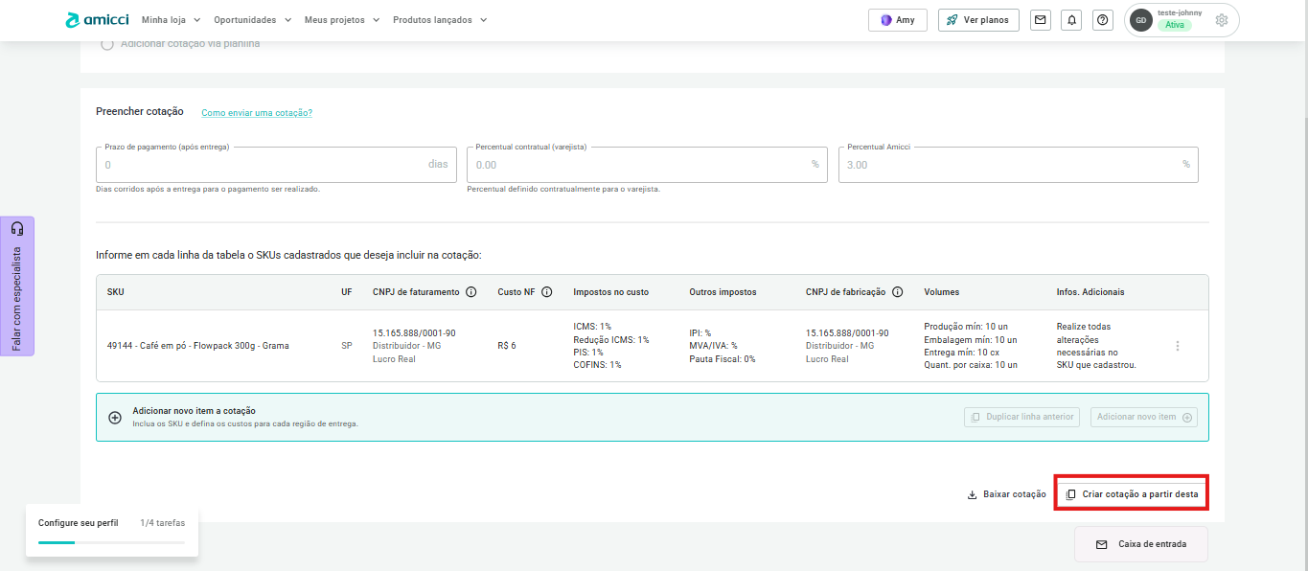Image resolution: width=1308 pixels, height=571 pixels.
Task: Open settings gear icon
Action: tap(1222, 20)
